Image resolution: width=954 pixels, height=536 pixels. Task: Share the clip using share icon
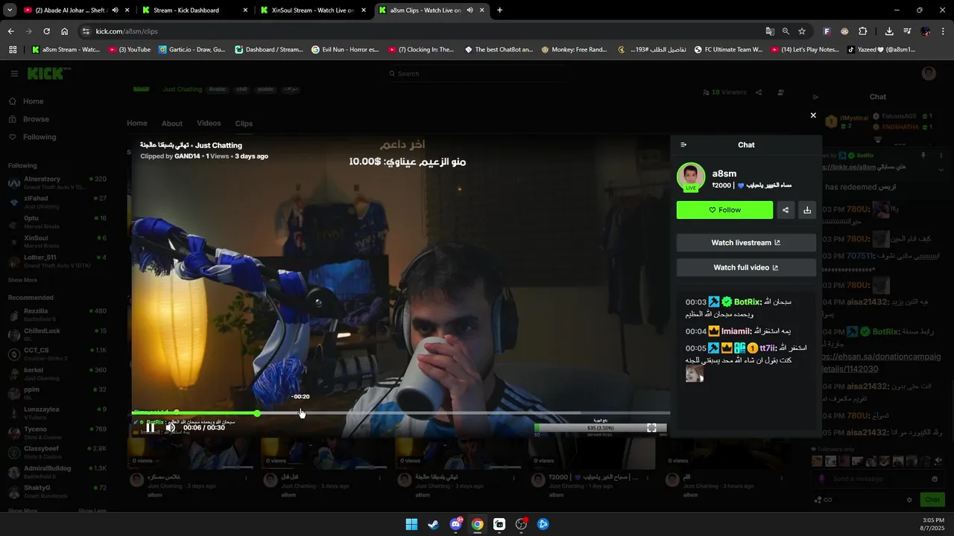tap(786, 210)
